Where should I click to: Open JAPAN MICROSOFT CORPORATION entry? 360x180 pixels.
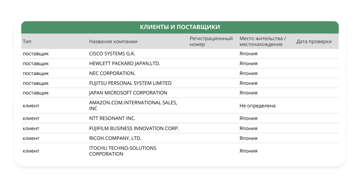[128, 93]
